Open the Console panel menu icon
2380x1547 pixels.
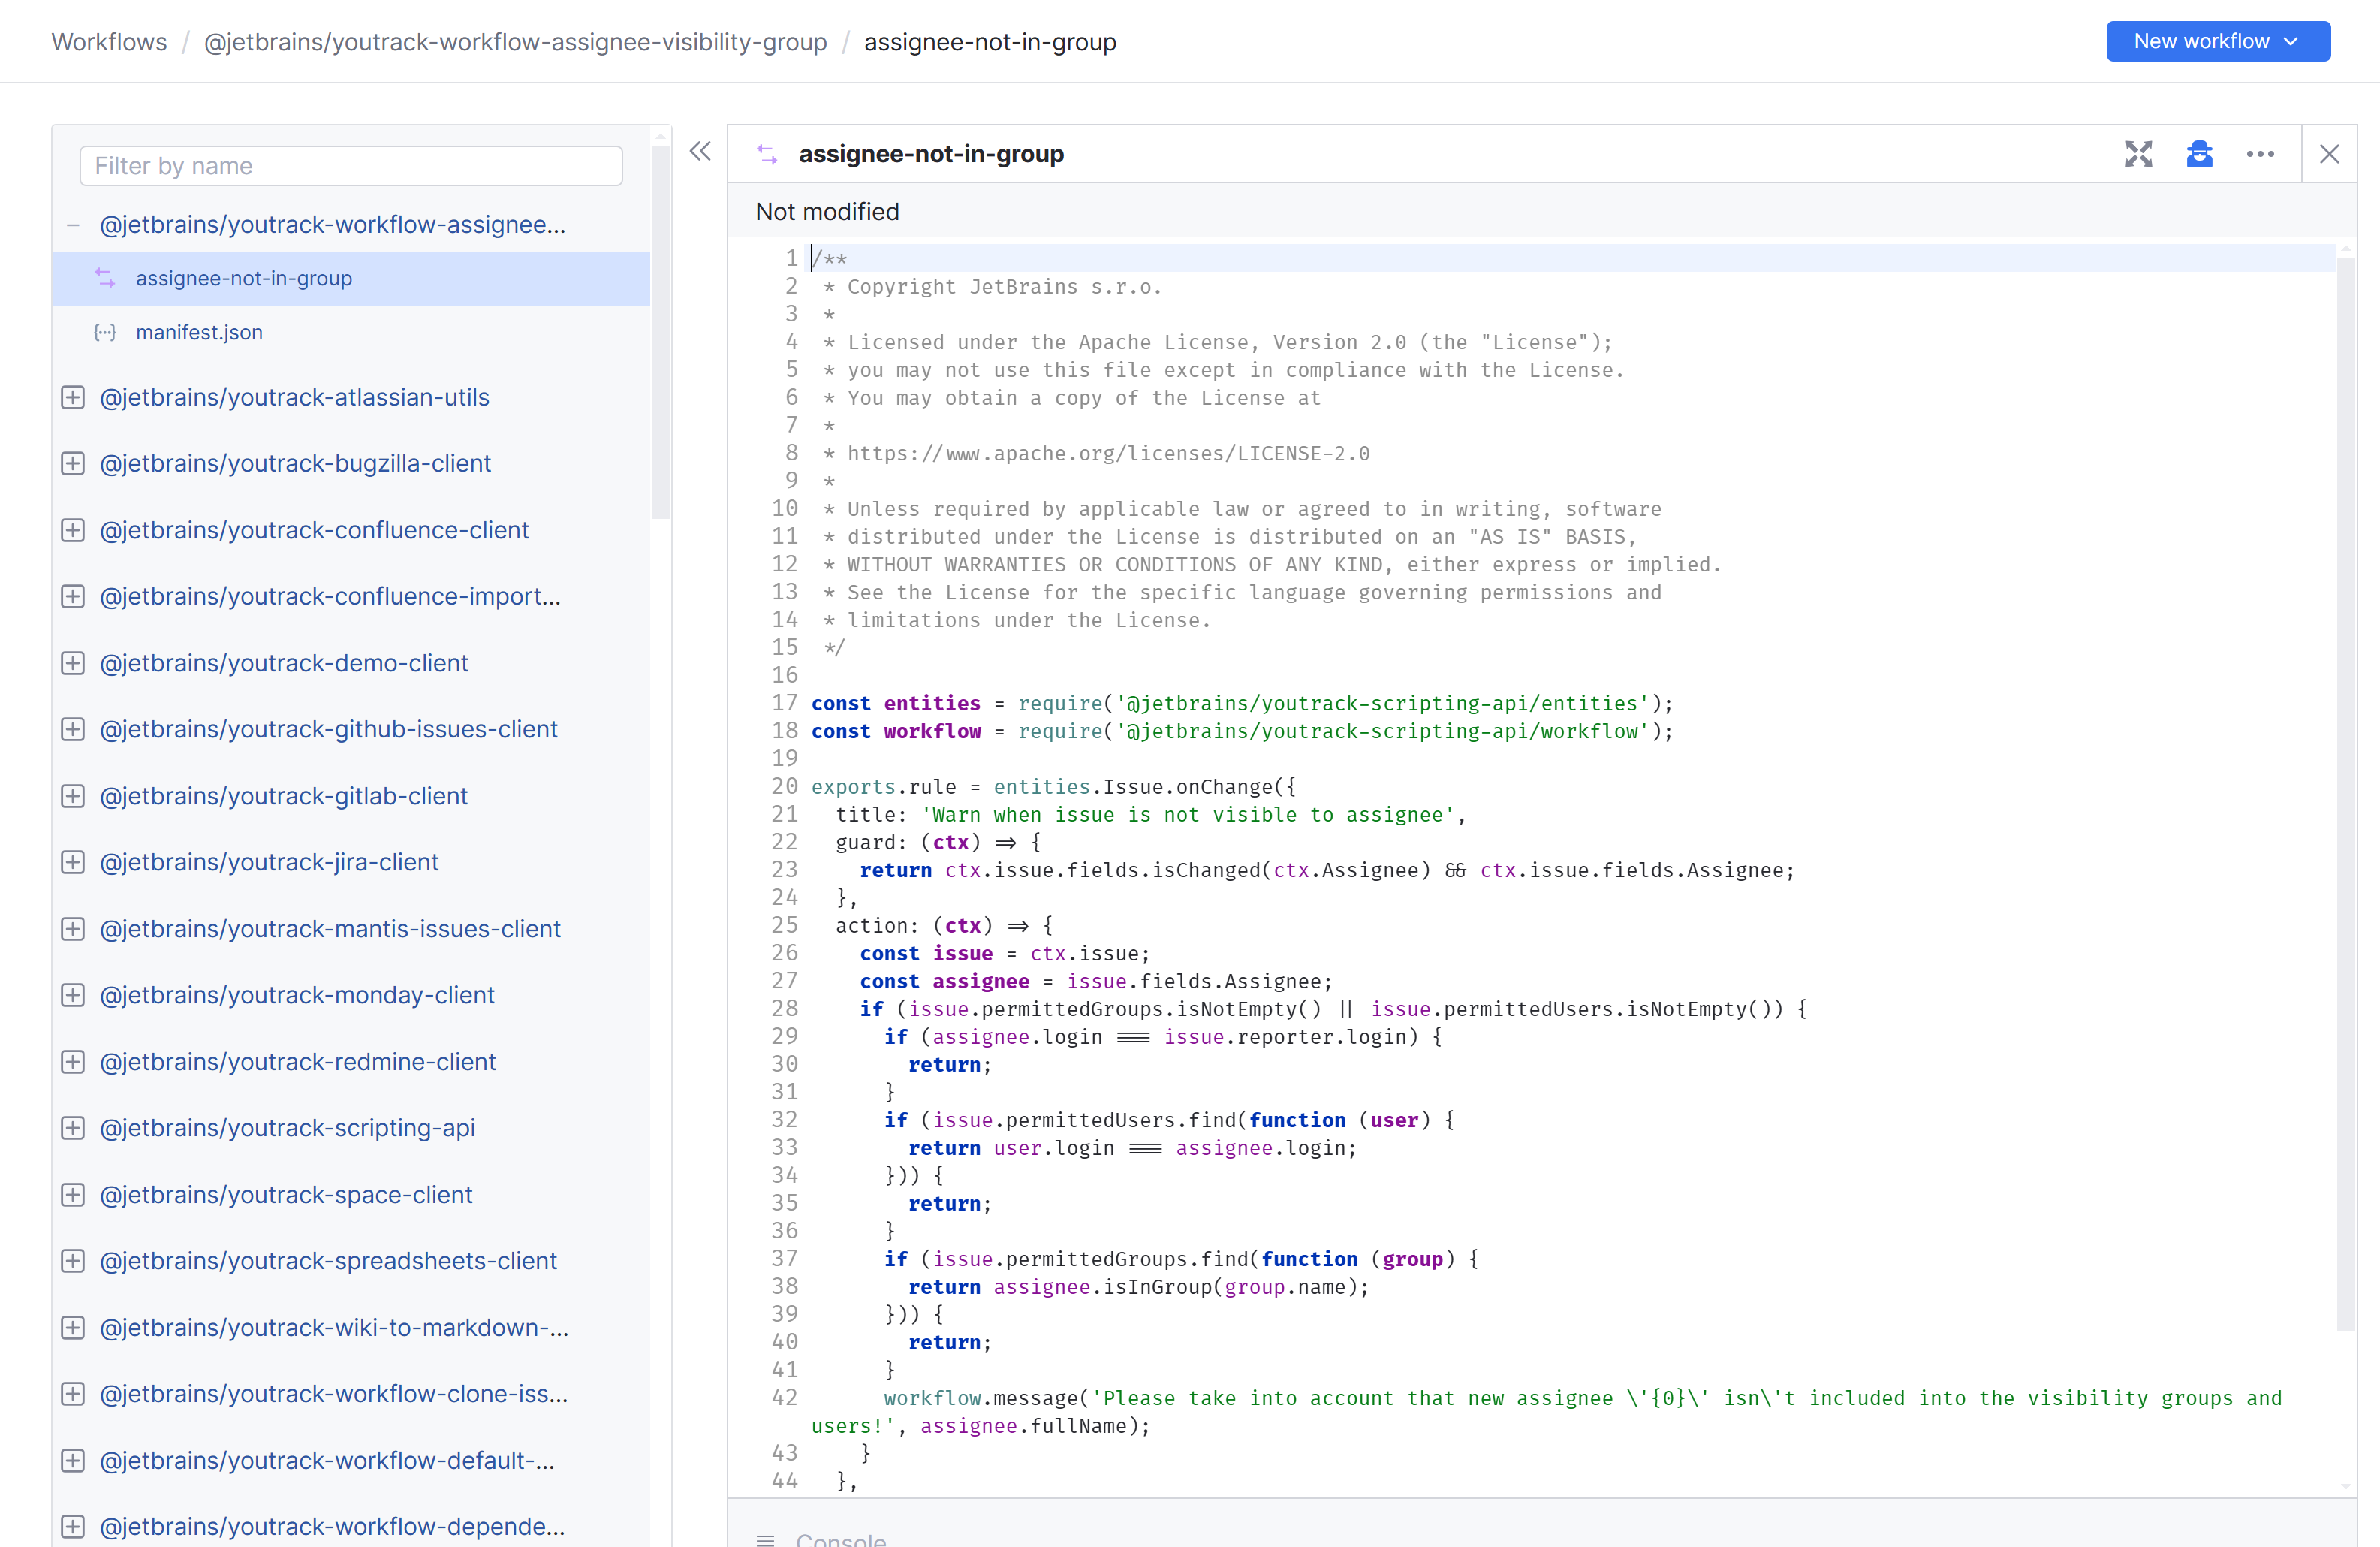tap(766, 1540)
